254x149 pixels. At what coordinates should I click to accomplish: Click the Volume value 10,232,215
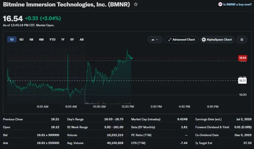115,135
